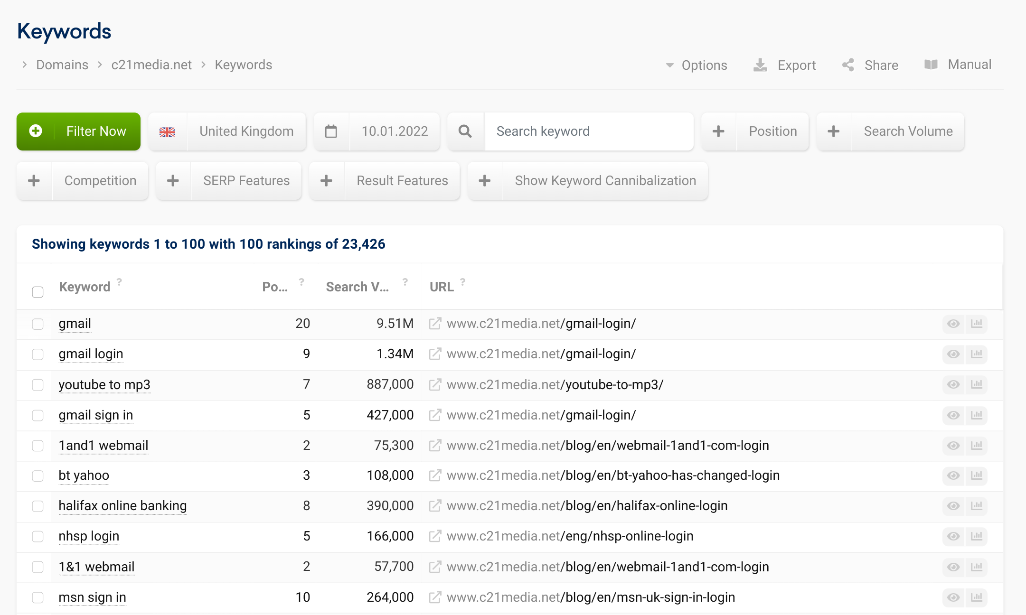Image resolution: width=1026 pixels, height=615 pixels.
Task: Click the UK flag icon
Action: point(167,132)
